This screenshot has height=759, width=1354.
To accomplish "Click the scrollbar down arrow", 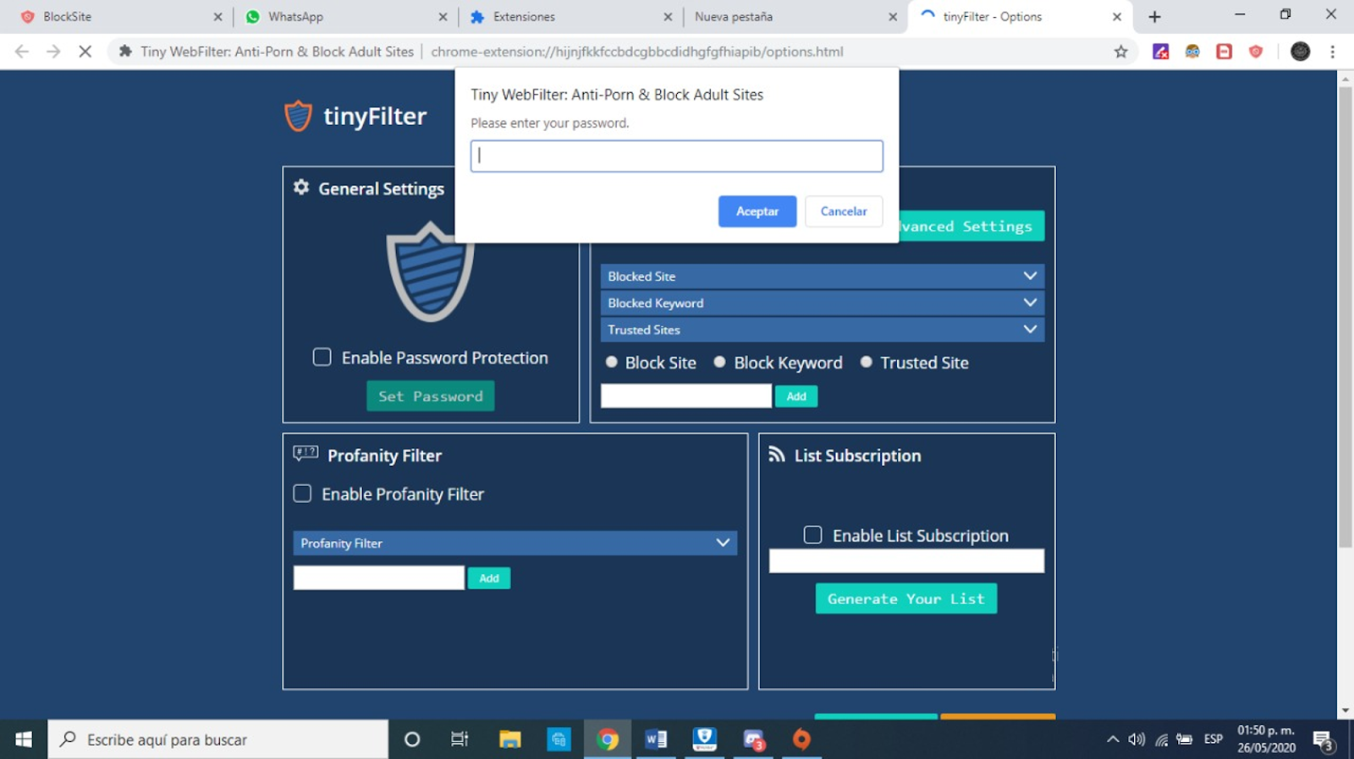I will coord(1346,712).
